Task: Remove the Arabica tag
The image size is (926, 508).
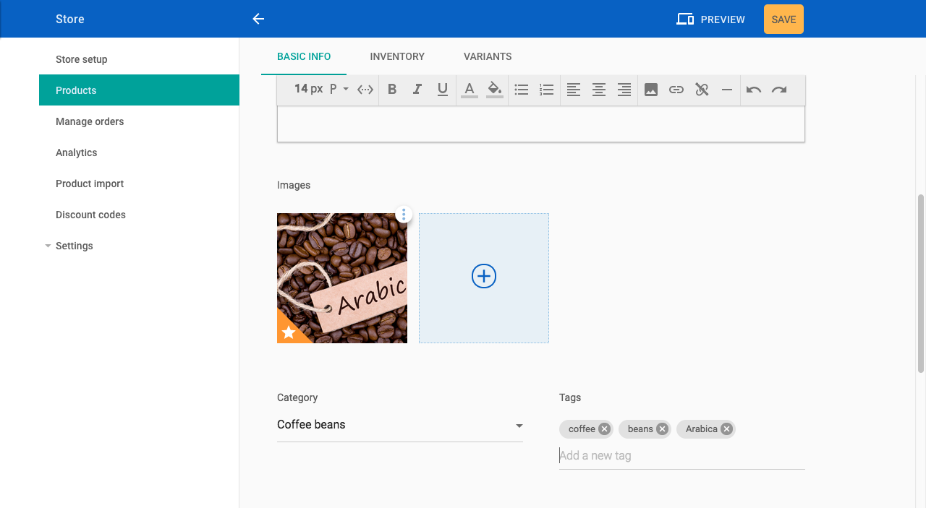Action: coord(726,429)
